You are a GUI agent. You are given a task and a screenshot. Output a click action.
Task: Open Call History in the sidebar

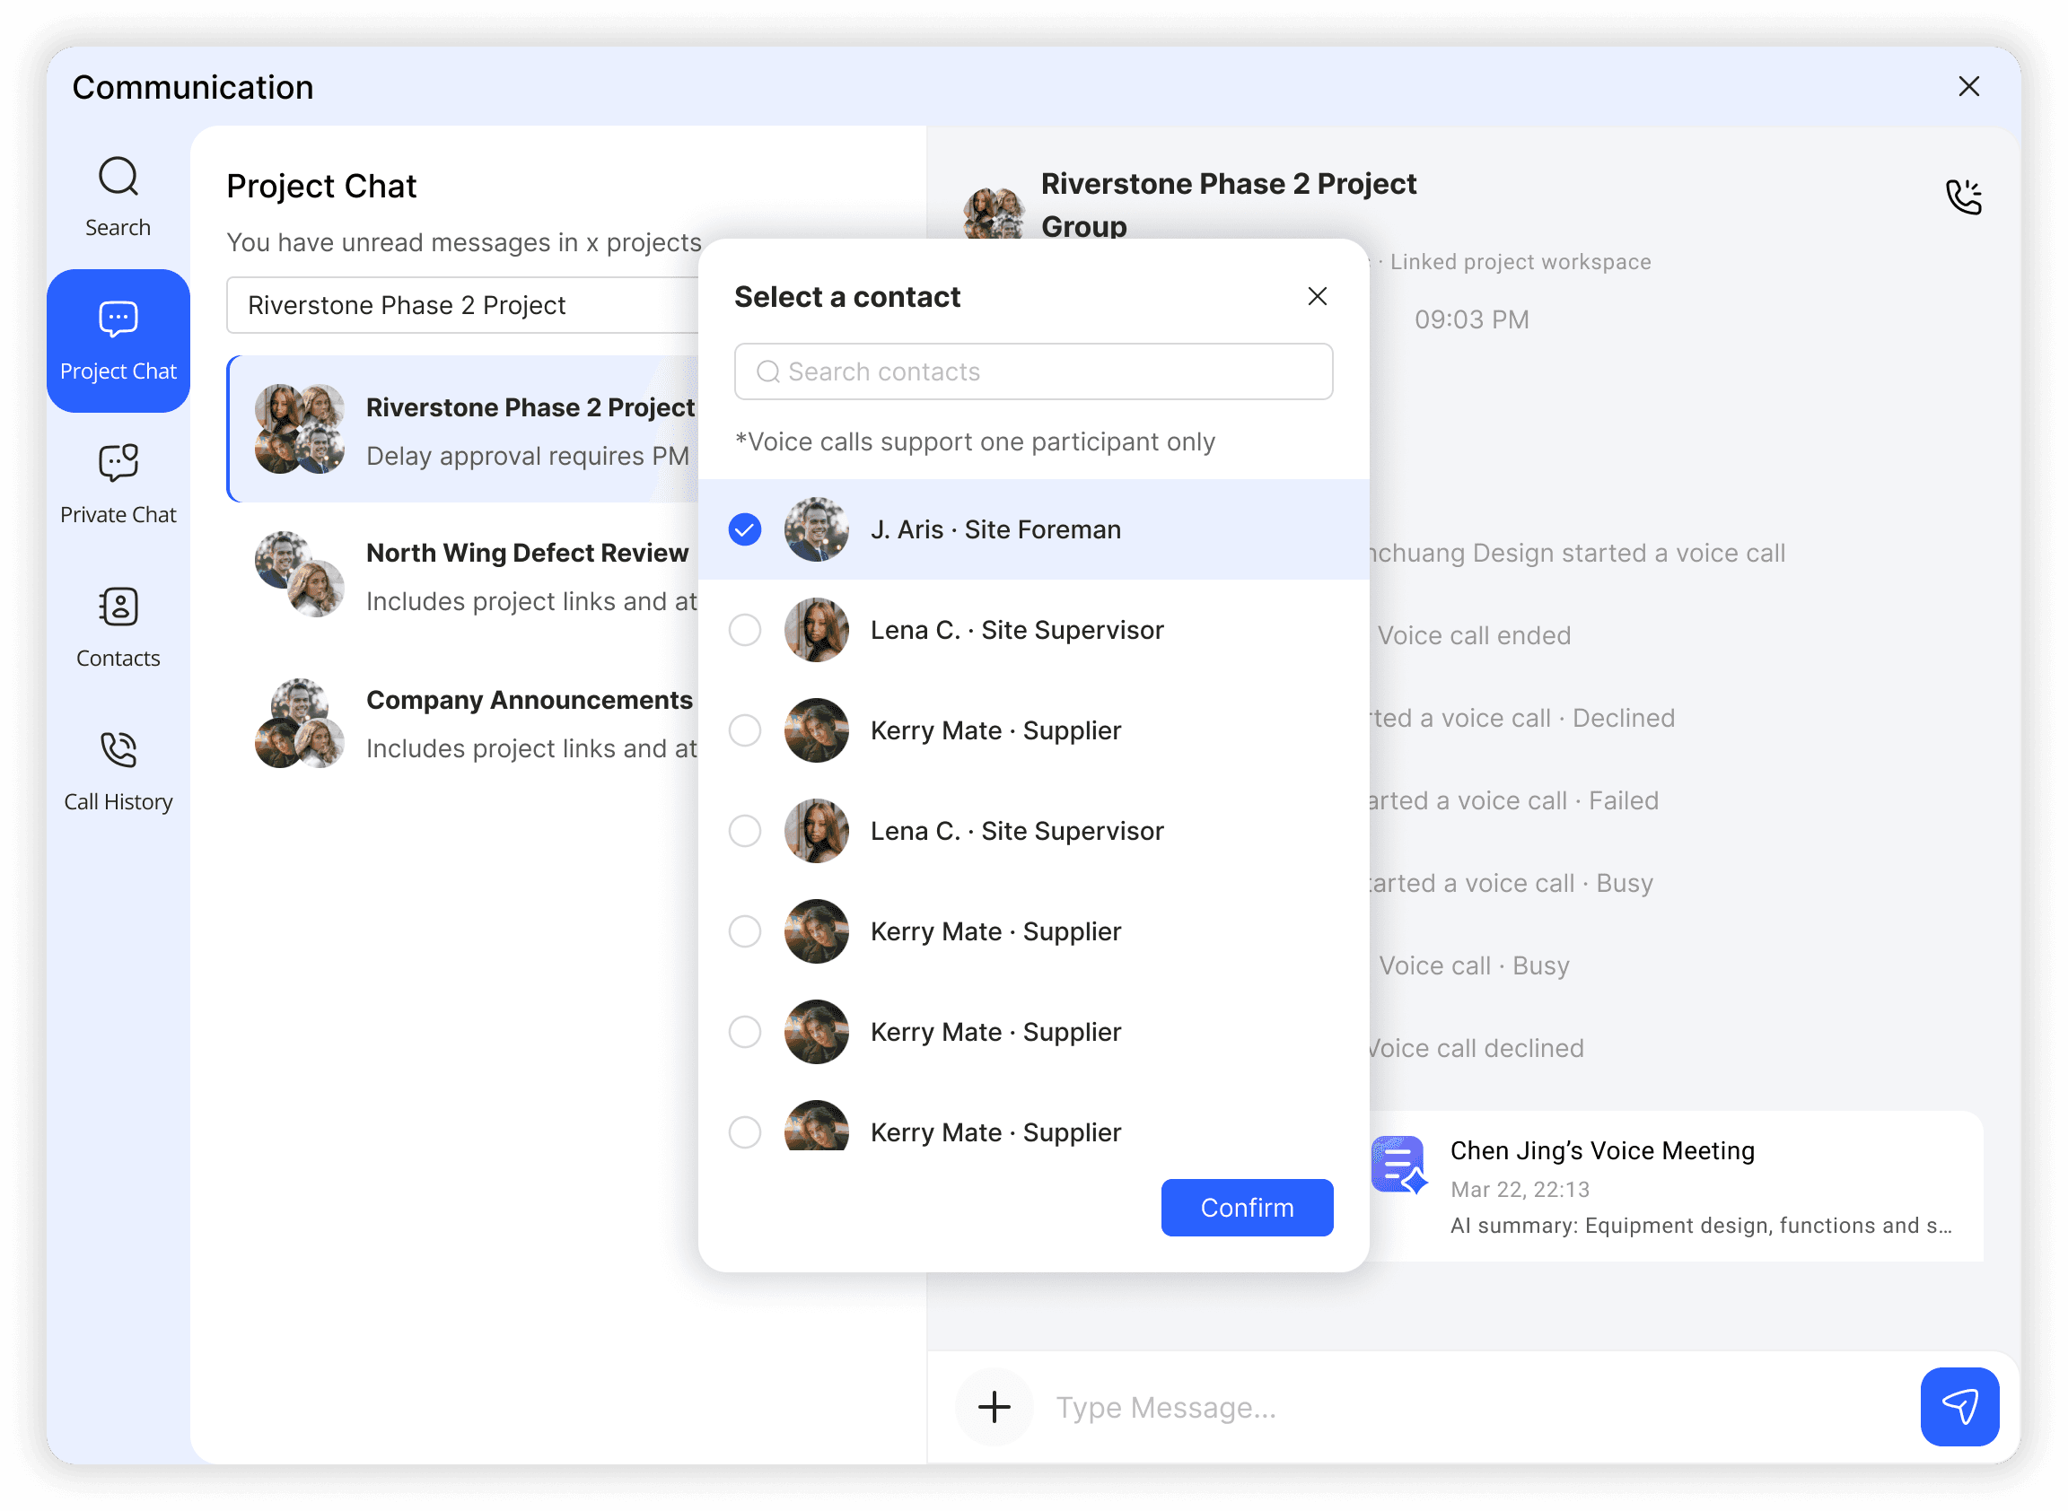pyautogui.click(x=118, y=771)
